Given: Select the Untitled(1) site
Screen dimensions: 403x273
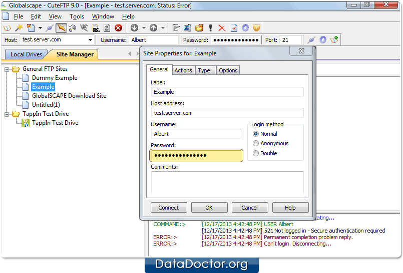Looking at the screenshot, I should click(x=46, y=105).
